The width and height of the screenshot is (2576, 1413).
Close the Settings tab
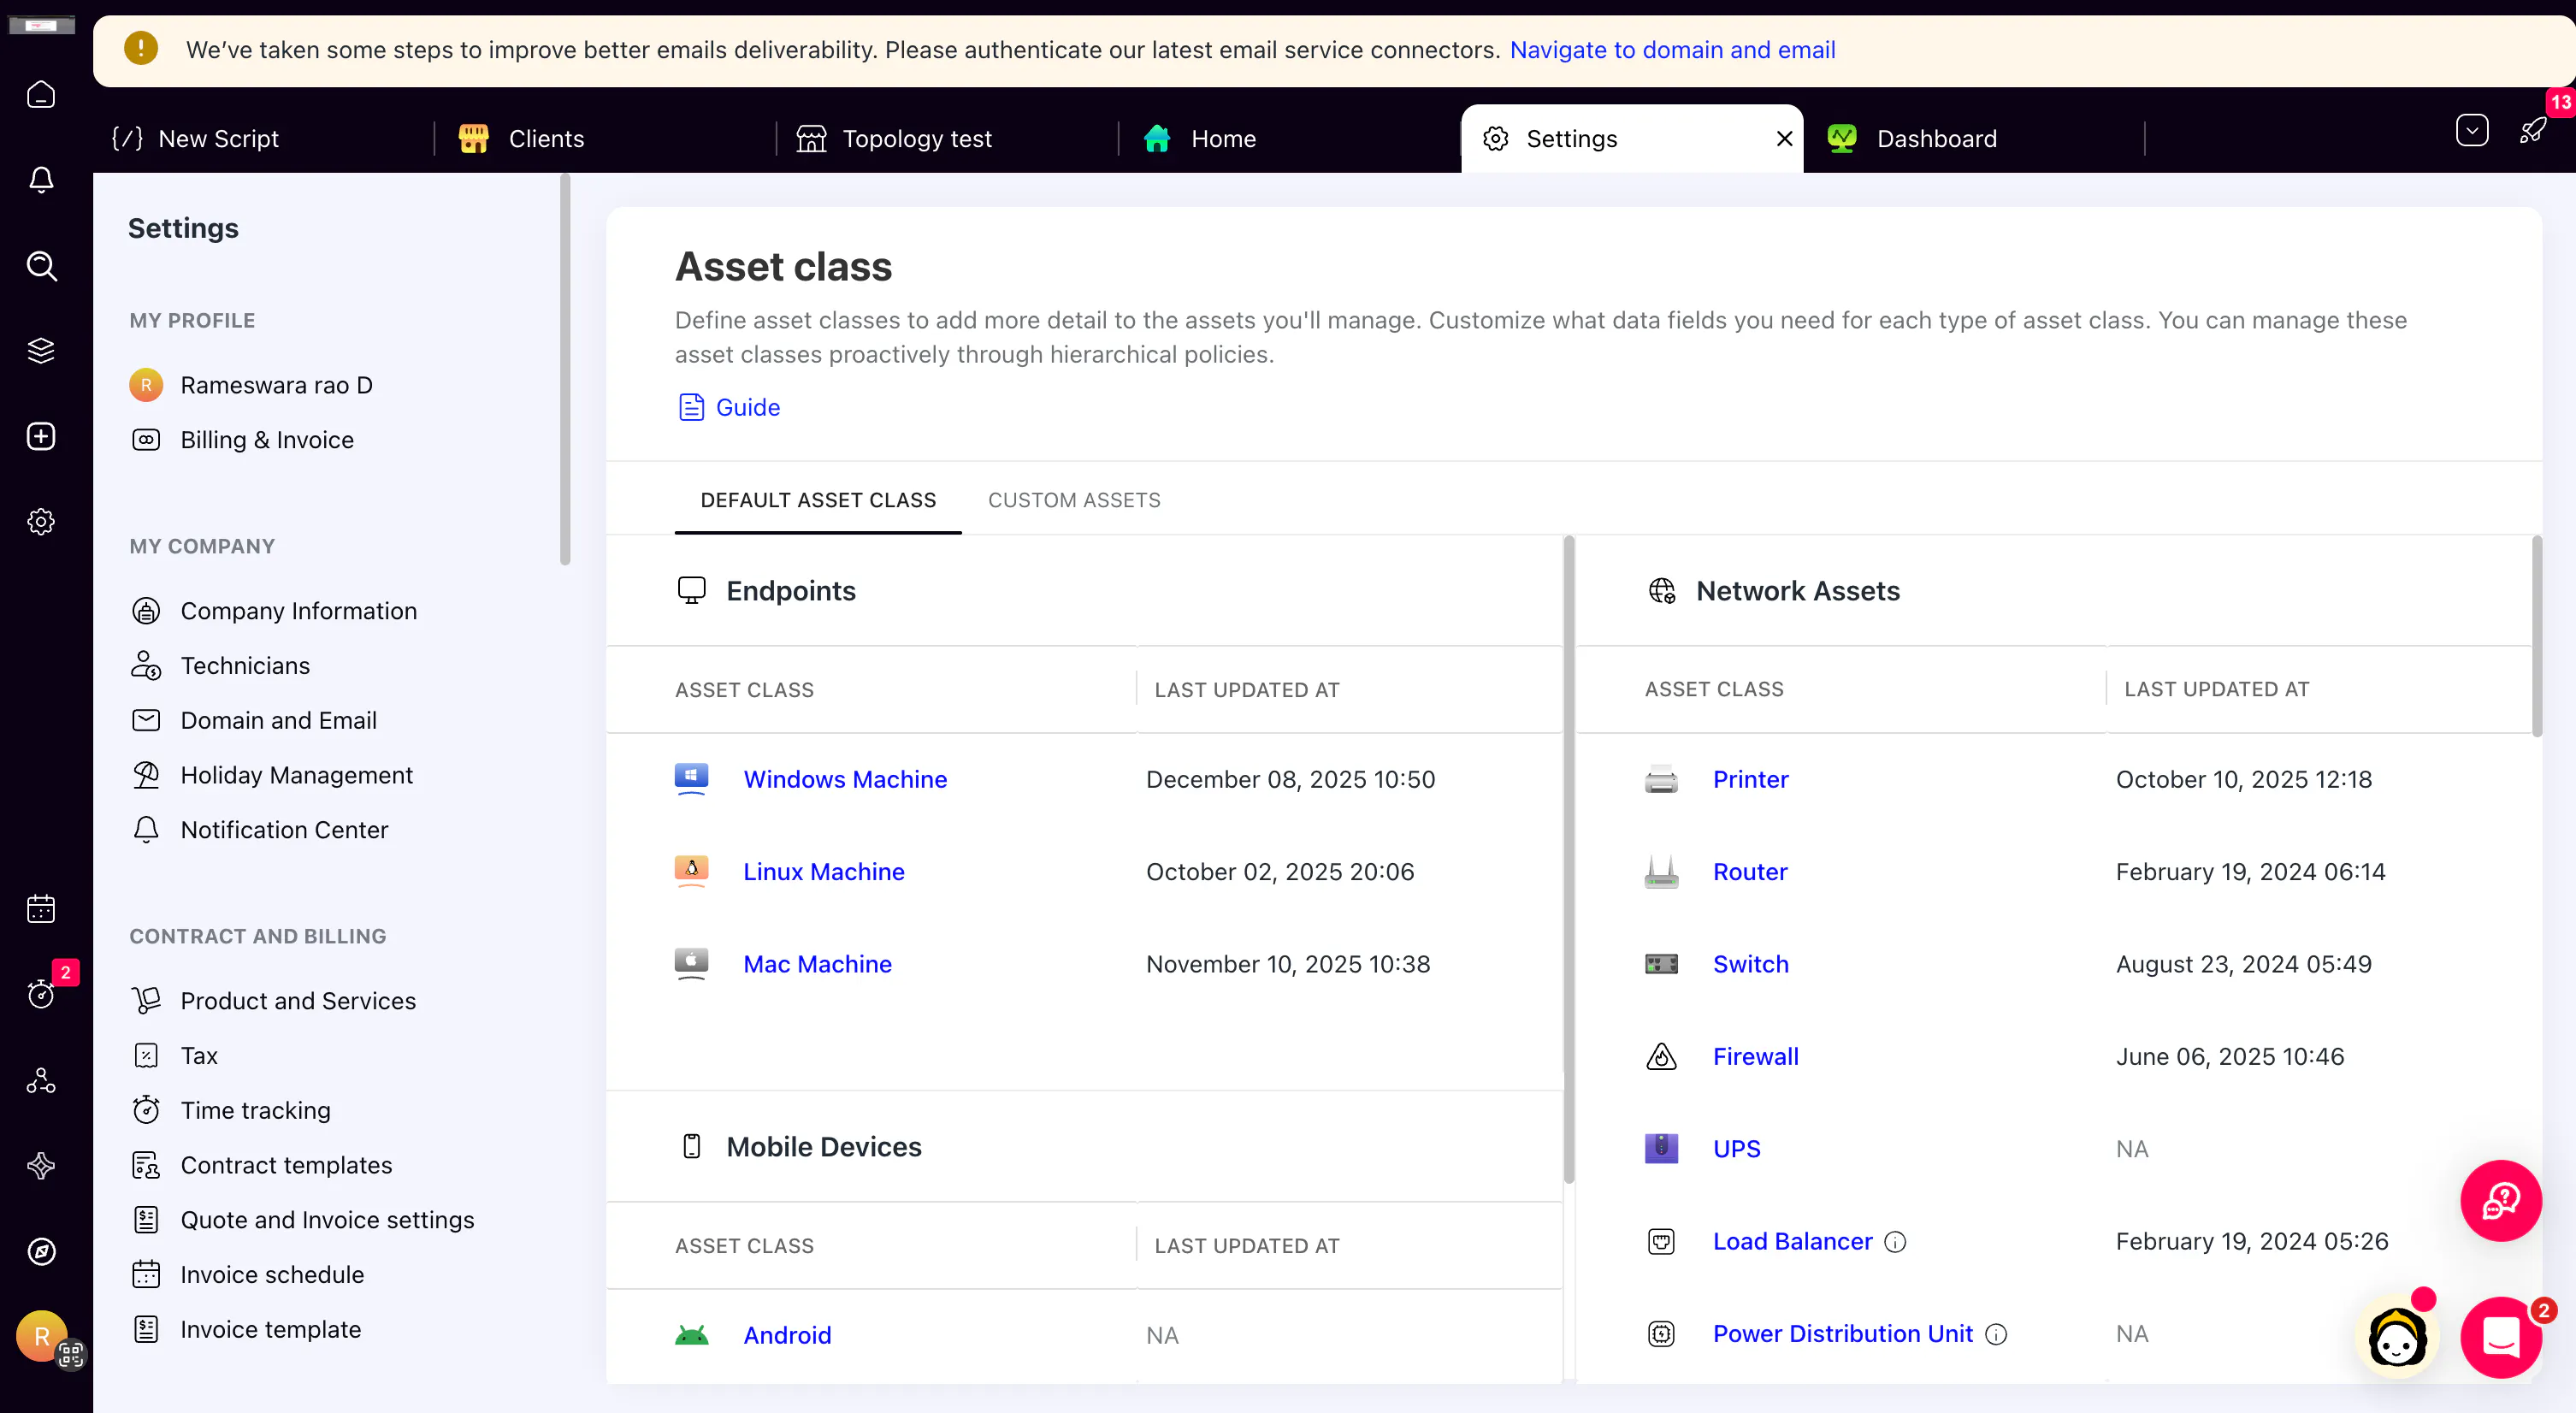pyautogui.click(x=1784, y=139)
